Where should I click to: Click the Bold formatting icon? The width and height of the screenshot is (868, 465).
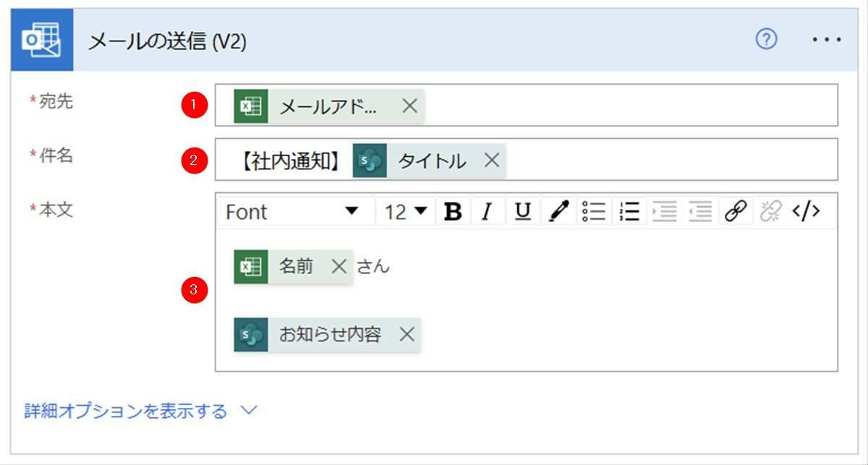point(453,212)
